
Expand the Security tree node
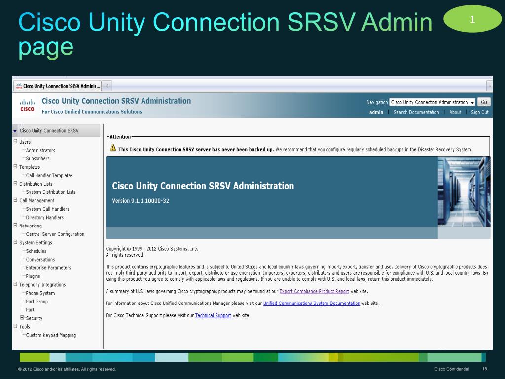click(22, 317)
